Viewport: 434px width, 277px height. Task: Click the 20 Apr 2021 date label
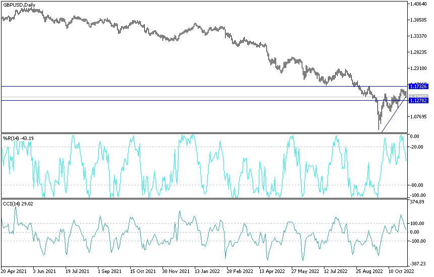(13, 271)
